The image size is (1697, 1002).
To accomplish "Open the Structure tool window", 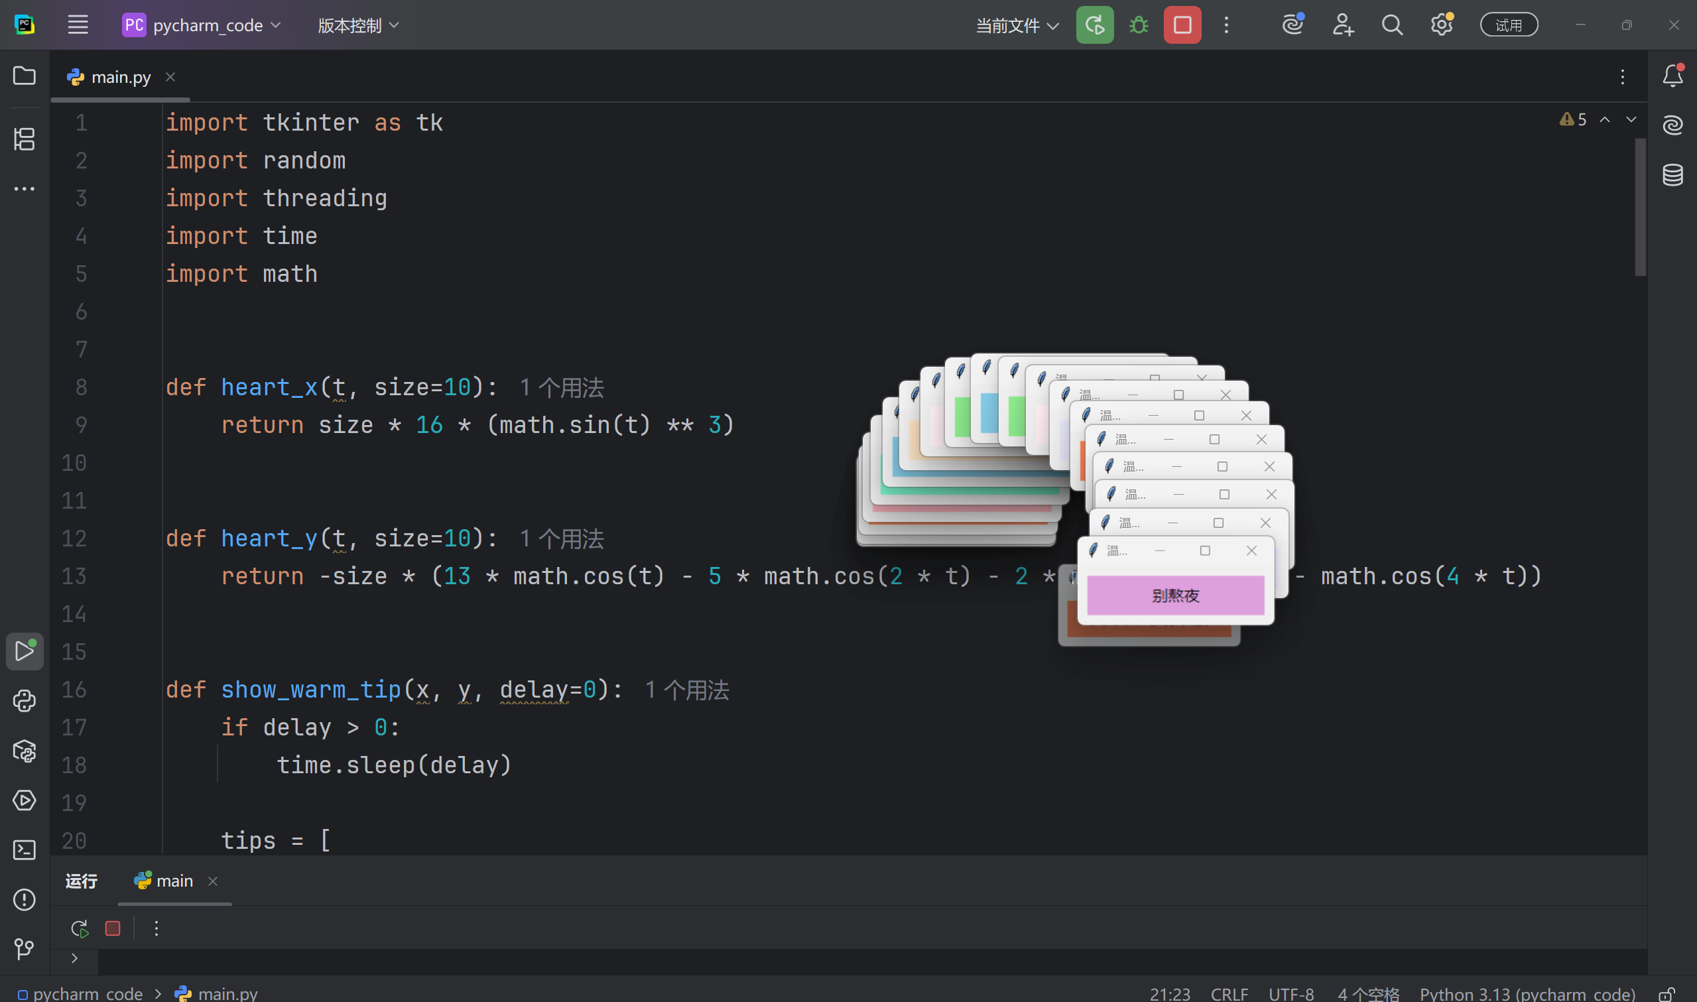I will [x=25, y=139].
